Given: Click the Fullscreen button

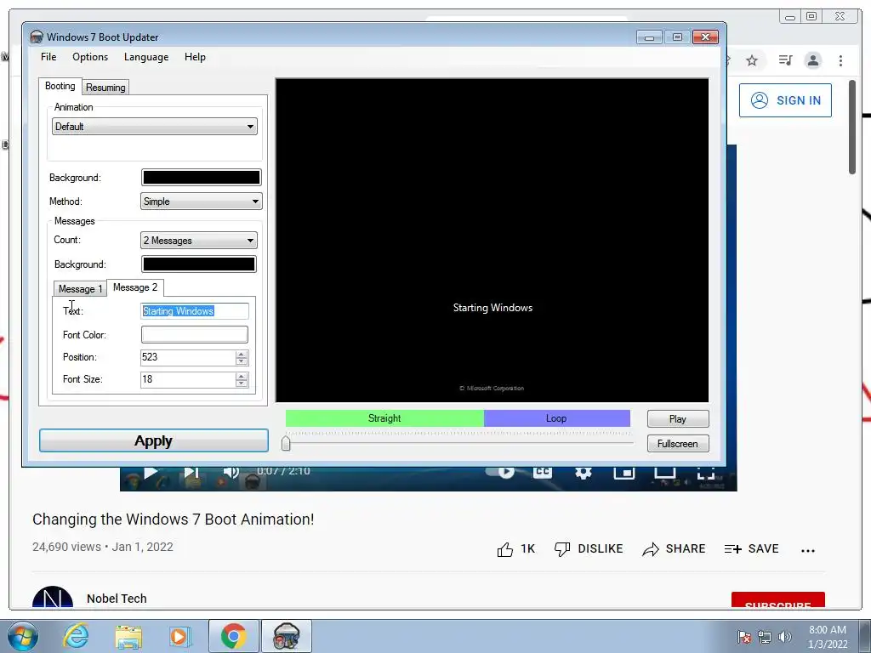Looking at the screenshot, I should (x=678, y=444).
